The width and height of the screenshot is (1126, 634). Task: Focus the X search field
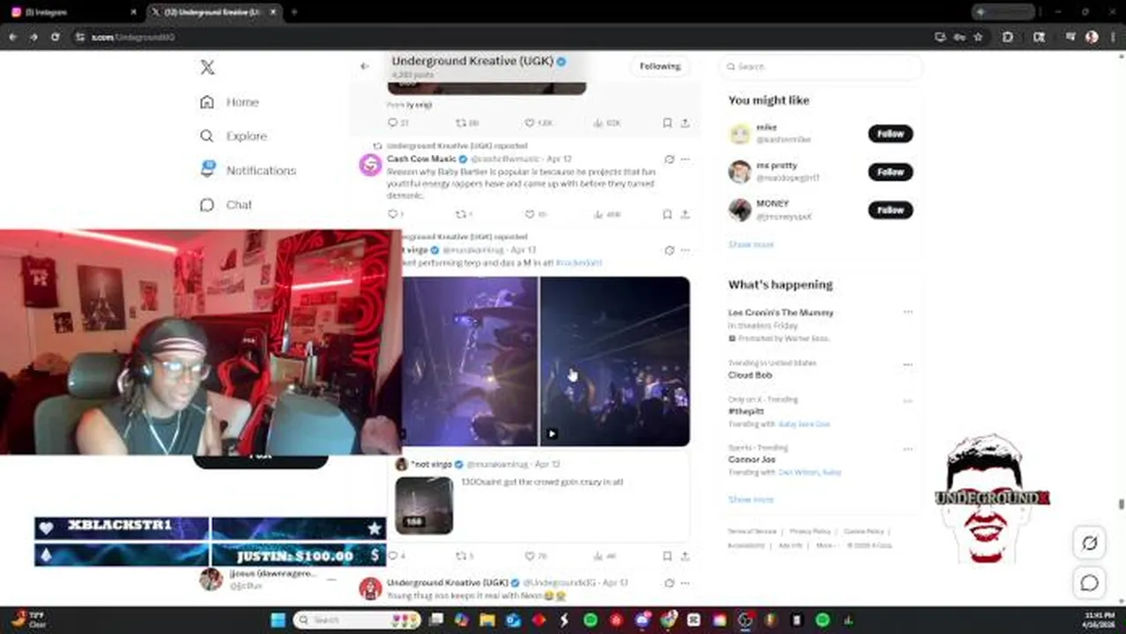click(821, 66)
